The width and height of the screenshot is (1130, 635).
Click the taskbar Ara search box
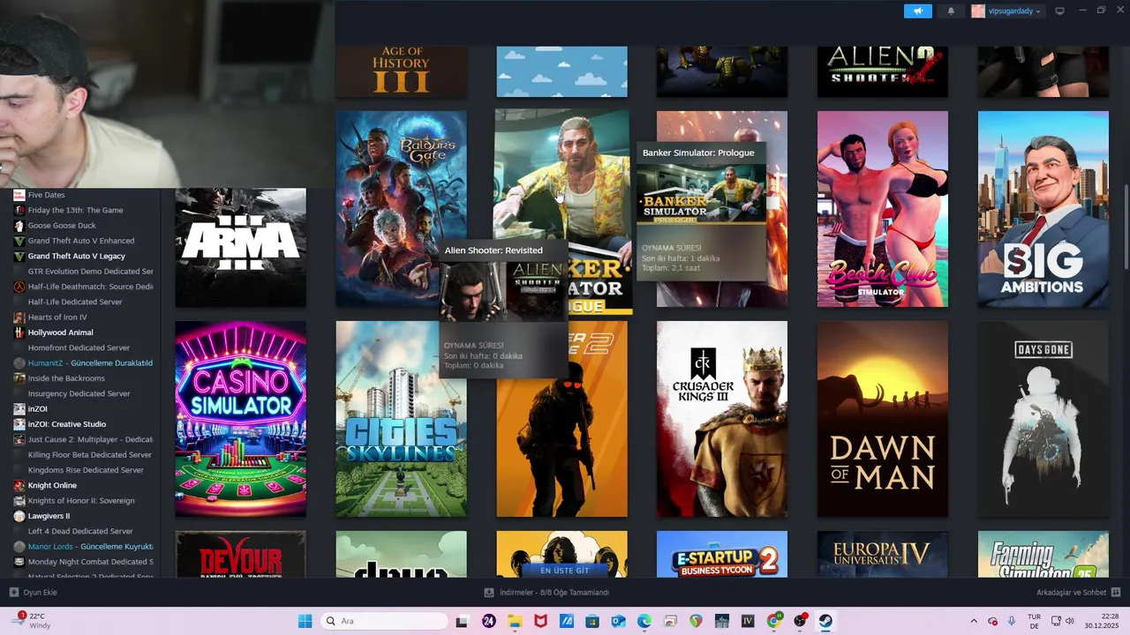(383, 621)
